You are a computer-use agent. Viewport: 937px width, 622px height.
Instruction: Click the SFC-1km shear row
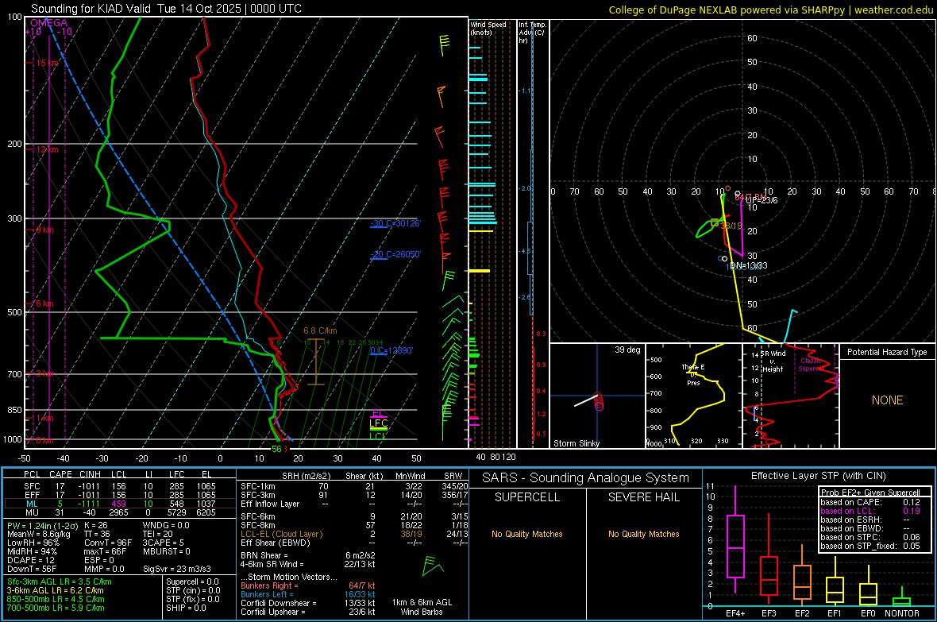[x=354, y=486]
